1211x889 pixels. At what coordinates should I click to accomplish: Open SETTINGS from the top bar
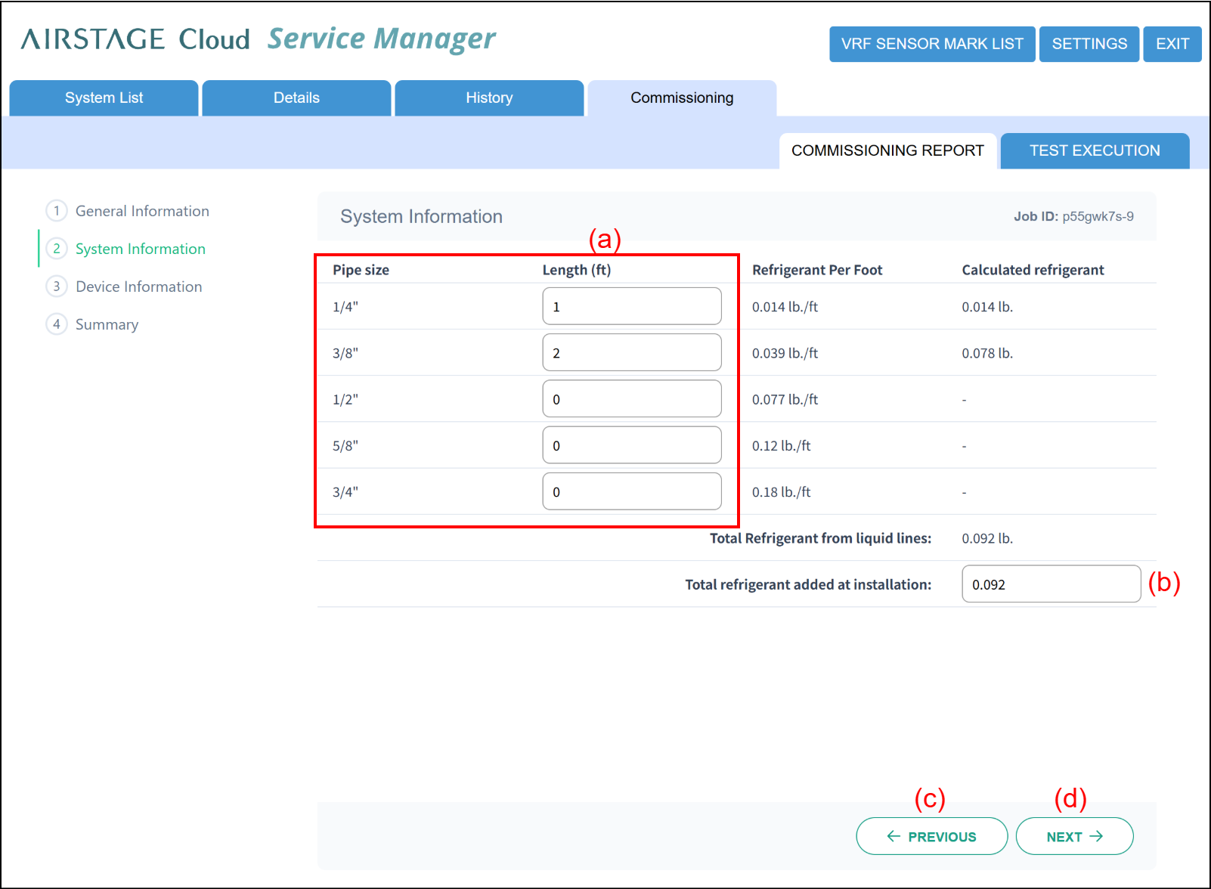click(1089, 44)
